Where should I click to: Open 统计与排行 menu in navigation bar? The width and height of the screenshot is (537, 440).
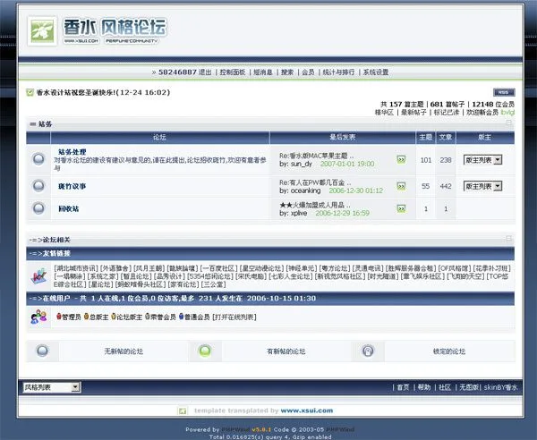point(340,72)
